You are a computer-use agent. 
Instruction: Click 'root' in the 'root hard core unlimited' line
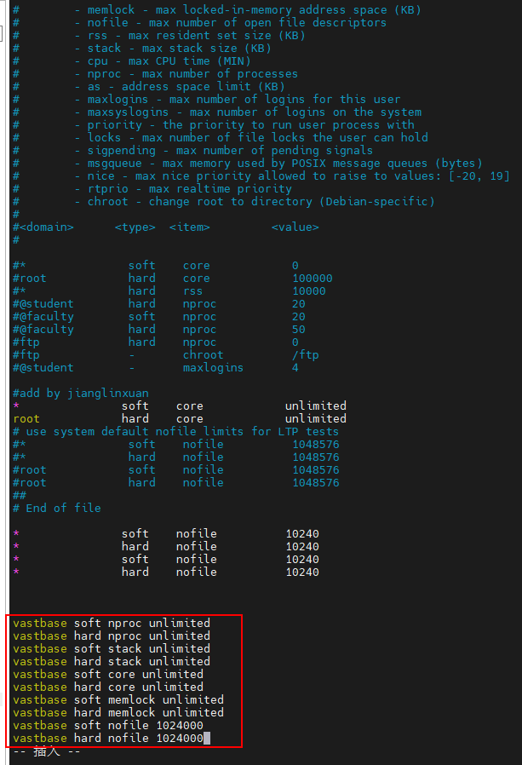[x=26, y=418]
